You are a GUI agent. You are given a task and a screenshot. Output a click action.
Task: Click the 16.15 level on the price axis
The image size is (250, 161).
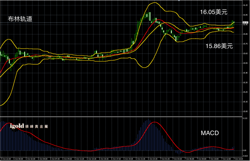(245, 5)
